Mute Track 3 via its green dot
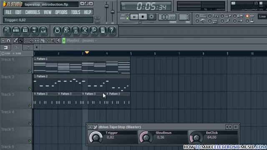 tap(30, 106)
